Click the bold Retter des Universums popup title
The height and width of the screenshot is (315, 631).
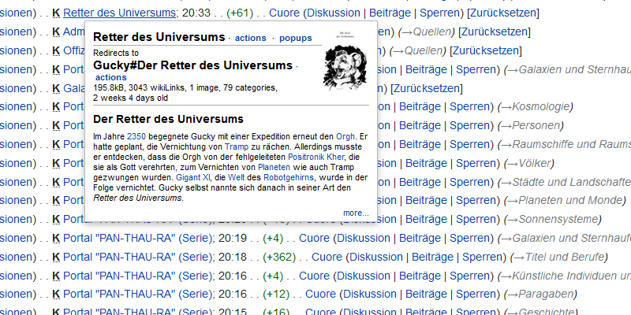[x=159, y=36]
